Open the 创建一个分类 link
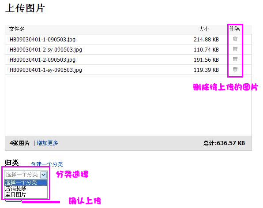Image resolution: width=263 pixels, height=208 pixels. (47, 164)
